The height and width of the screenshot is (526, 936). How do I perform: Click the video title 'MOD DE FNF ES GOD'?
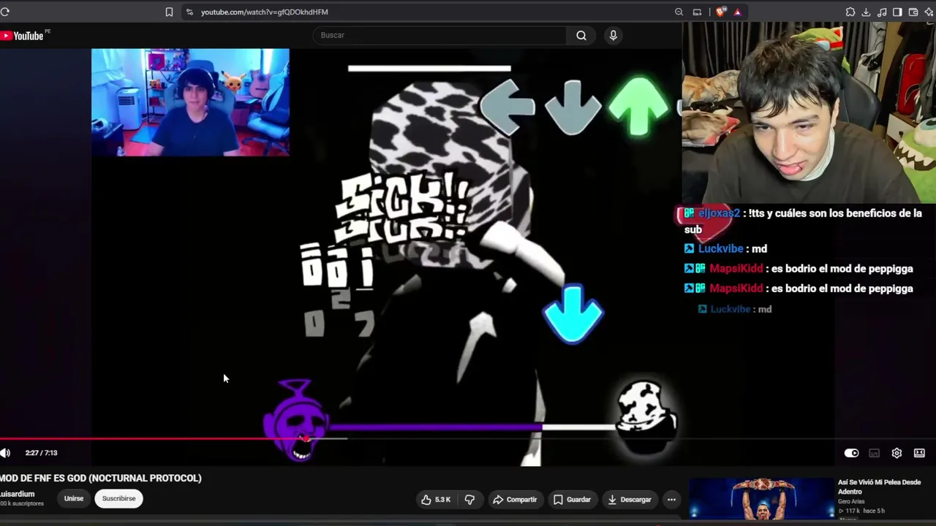tap(101, 479)
